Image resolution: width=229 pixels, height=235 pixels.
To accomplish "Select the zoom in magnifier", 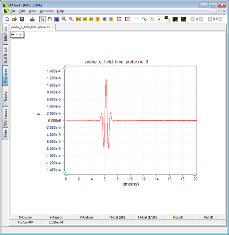I will tap(64, 19).
